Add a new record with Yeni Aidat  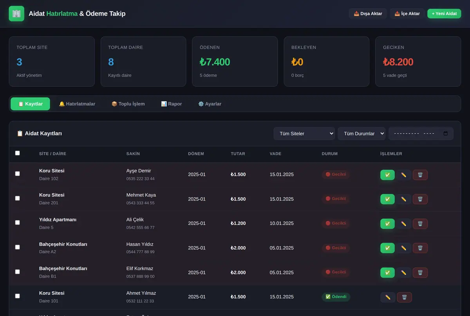[444, 14]
